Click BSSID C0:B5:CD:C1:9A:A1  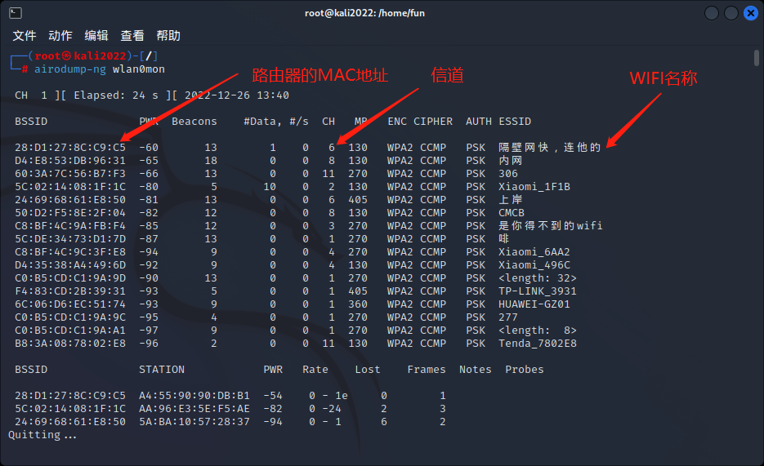pyautogui.click(x=70, y=331)
